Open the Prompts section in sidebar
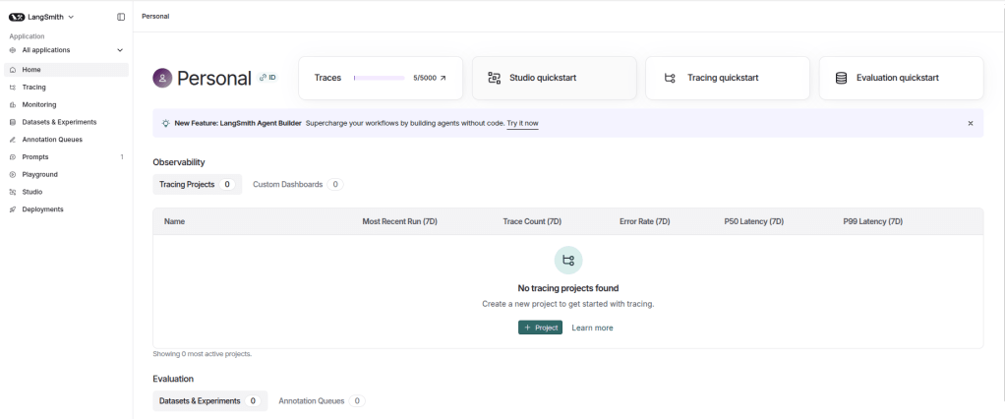This screenshot has width=1005, height=419. (x=35, y=157)
